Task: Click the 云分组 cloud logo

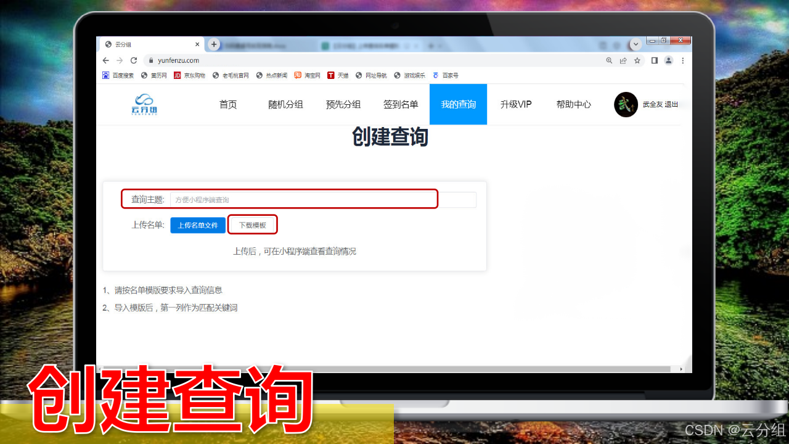Action: (144, 104)
